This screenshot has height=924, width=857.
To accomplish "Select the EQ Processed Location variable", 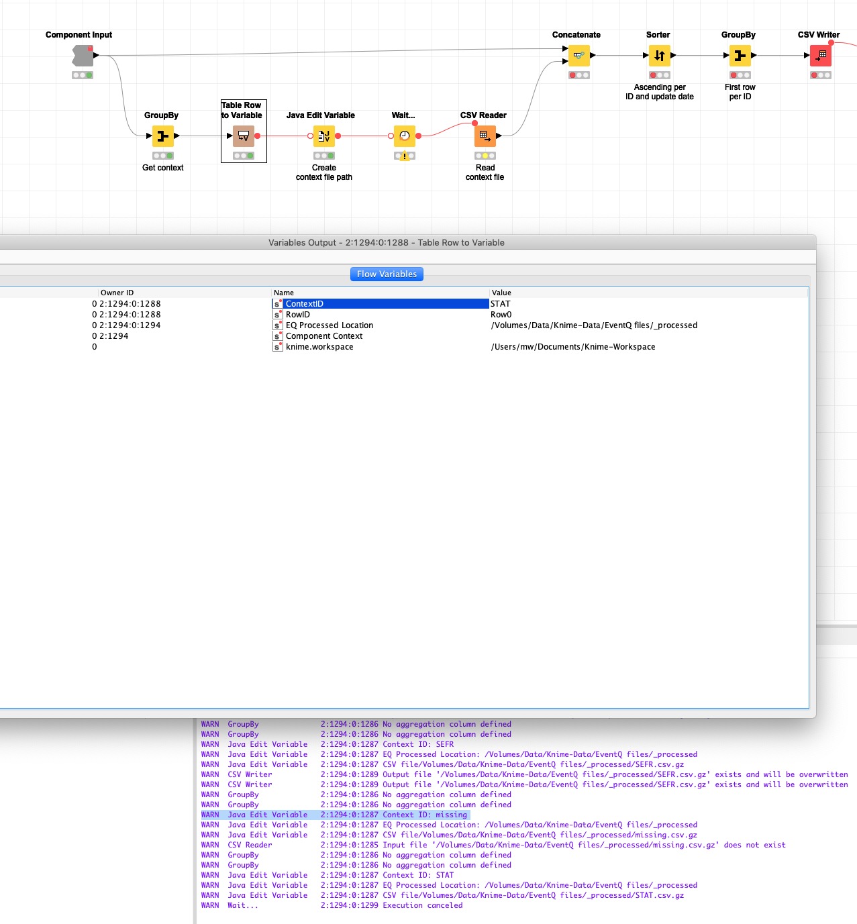I will (x=329, y=325).
